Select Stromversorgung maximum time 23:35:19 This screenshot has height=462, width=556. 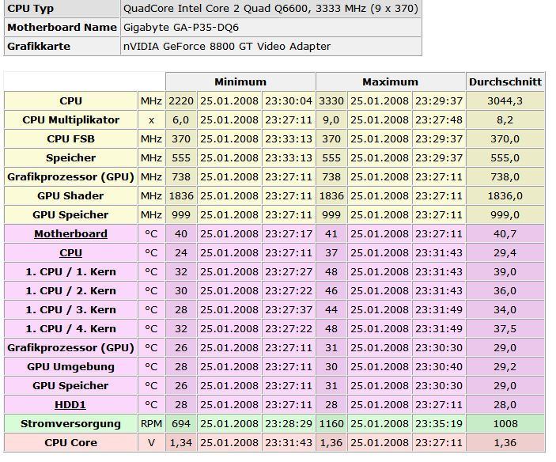[x=439, y=424]
